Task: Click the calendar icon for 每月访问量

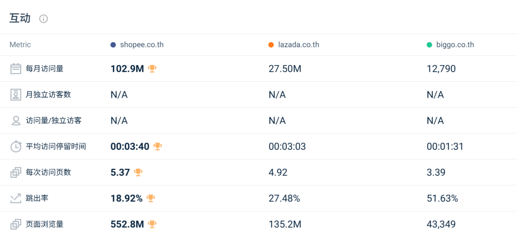Action: pyautogui.click(x=16, y=69)
